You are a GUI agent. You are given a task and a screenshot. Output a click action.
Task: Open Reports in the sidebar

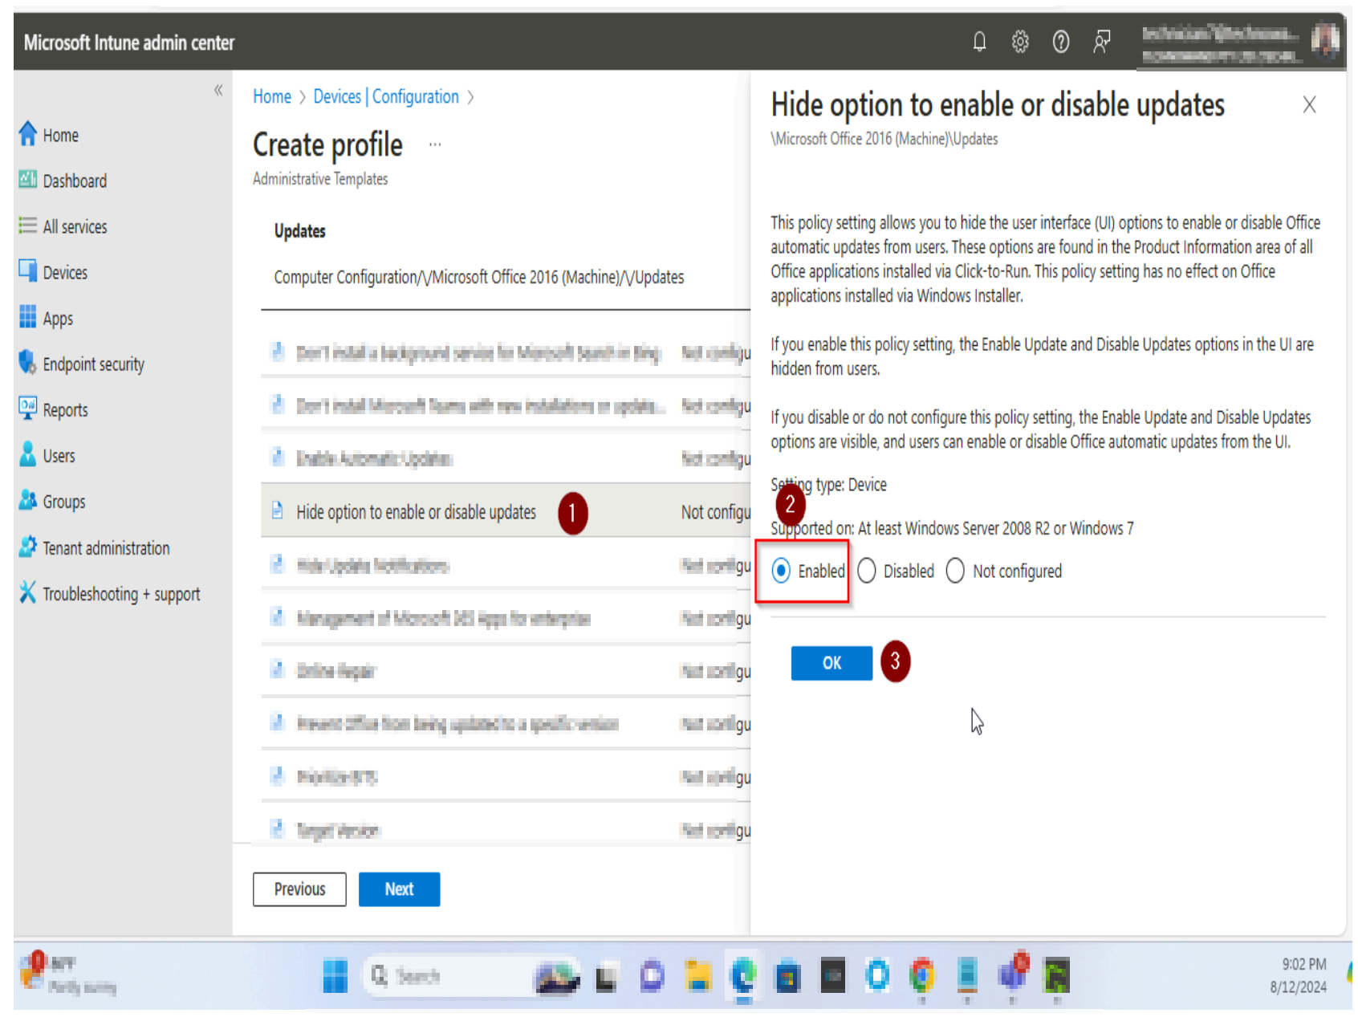click(x=65, y=409)
